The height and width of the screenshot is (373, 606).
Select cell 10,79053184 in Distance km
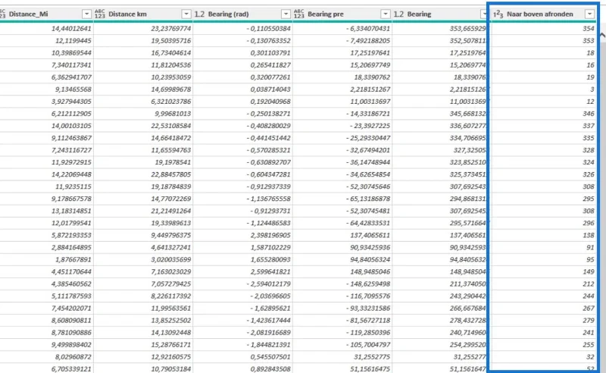171,369
